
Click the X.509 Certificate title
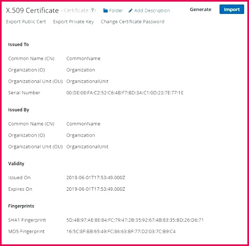32,11
